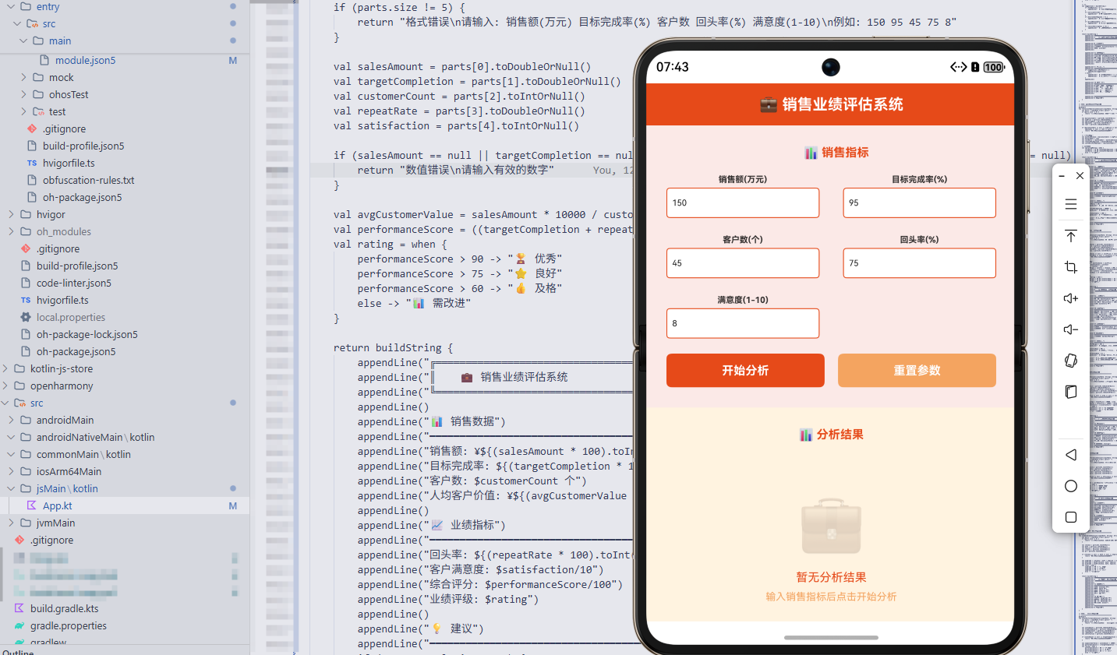This screenshot has height=655, width=1117.
Task: Expand the test folder
Action: (x=23, y=111)
